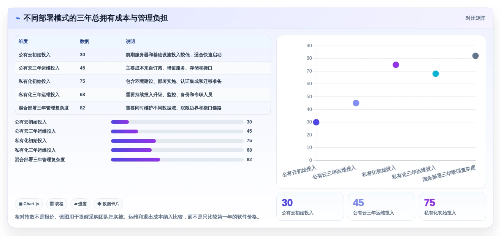
Task: Select the 数据卡片 tag chip
Action: [108, 204]
